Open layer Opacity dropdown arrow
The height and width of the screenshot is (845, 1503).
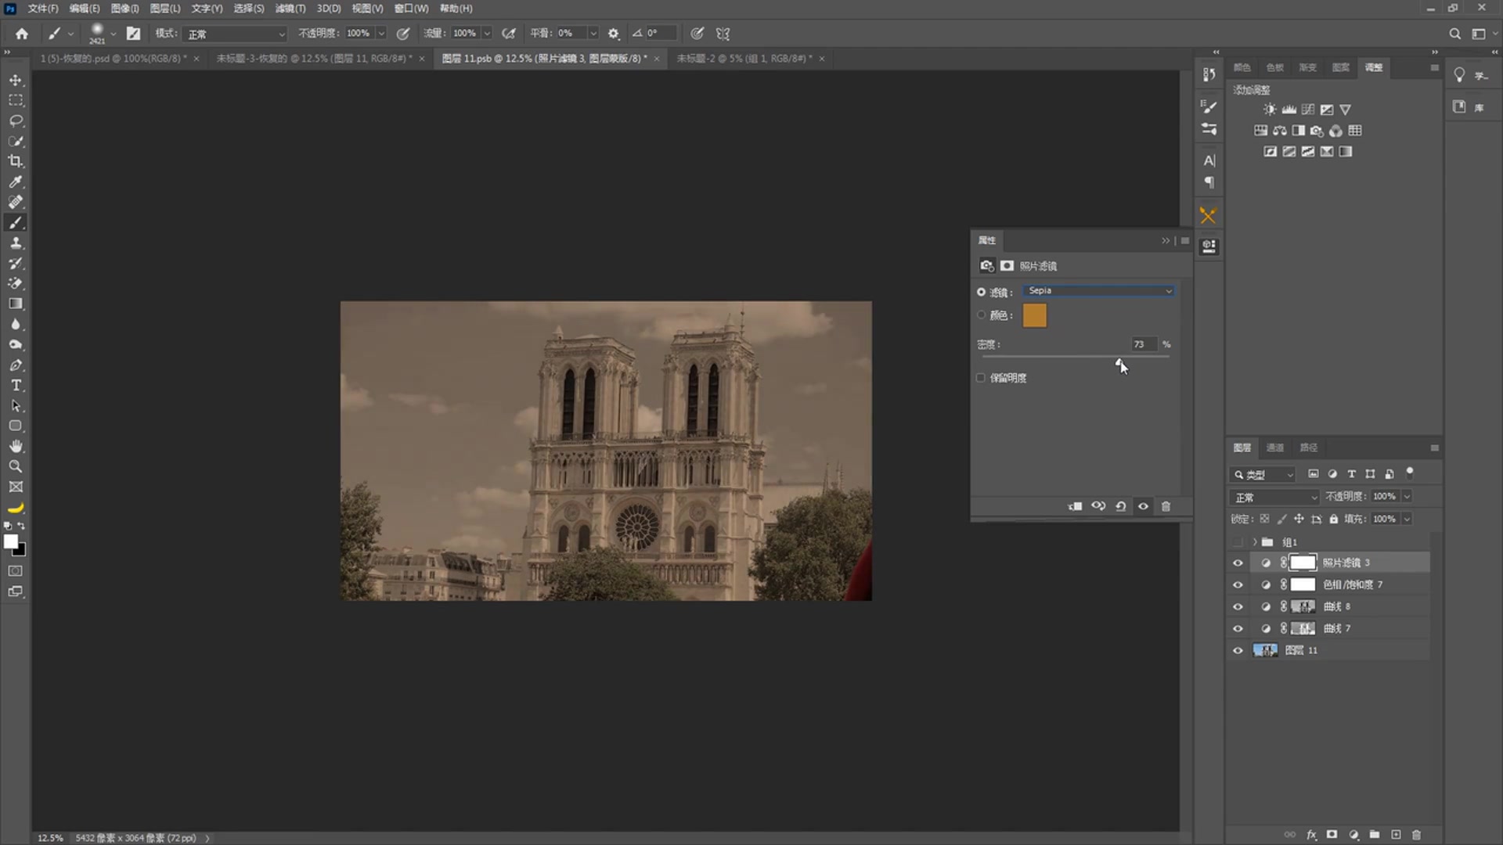1407,497
